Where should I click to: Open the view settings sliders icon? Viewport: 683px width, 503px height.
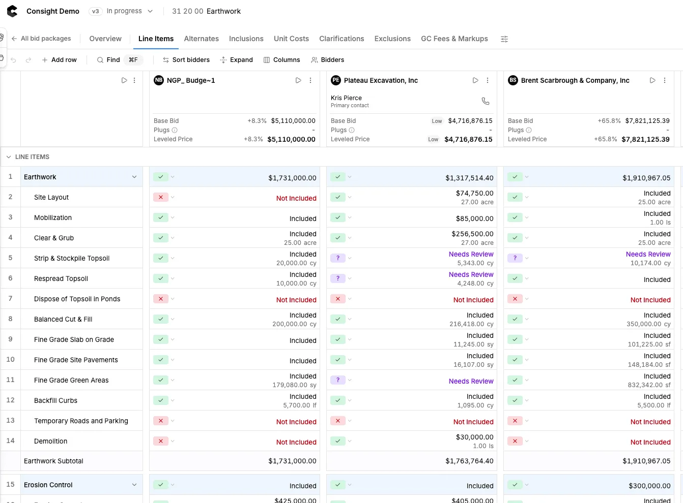504,39
